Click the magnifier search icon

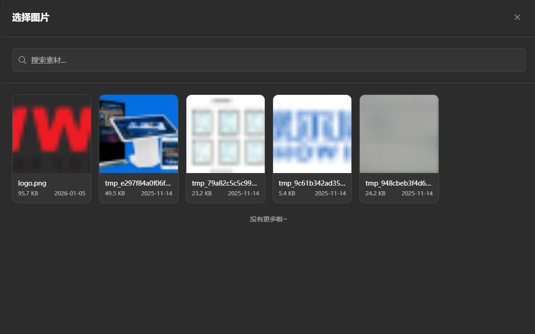coord(22,60)
